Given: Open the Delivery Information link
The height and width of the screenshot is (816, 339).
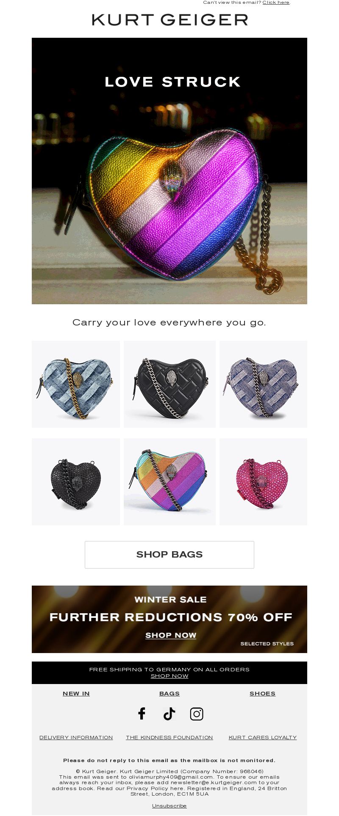Looking at the screenshot, I should [76, 737].
